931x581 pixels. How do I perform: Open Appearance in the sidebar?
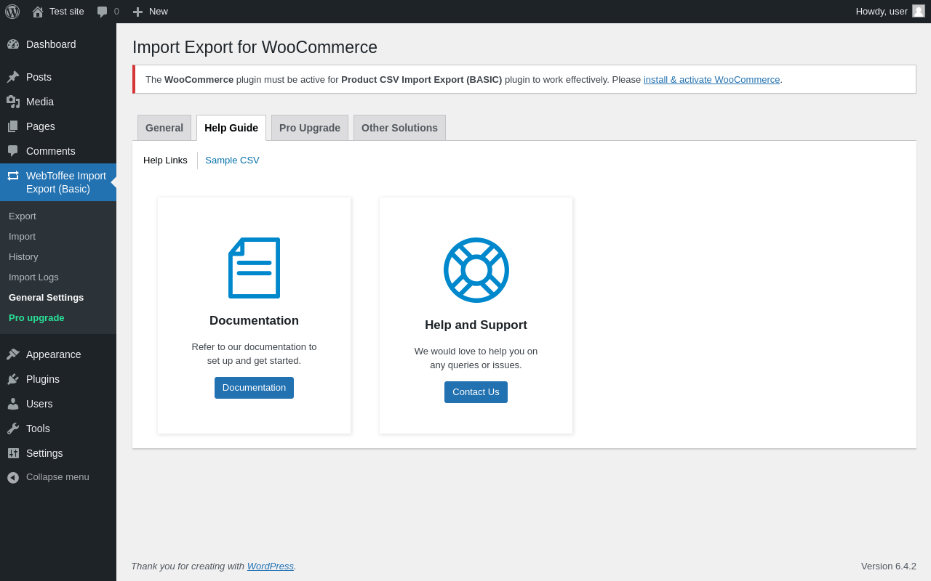click(58, 354)
